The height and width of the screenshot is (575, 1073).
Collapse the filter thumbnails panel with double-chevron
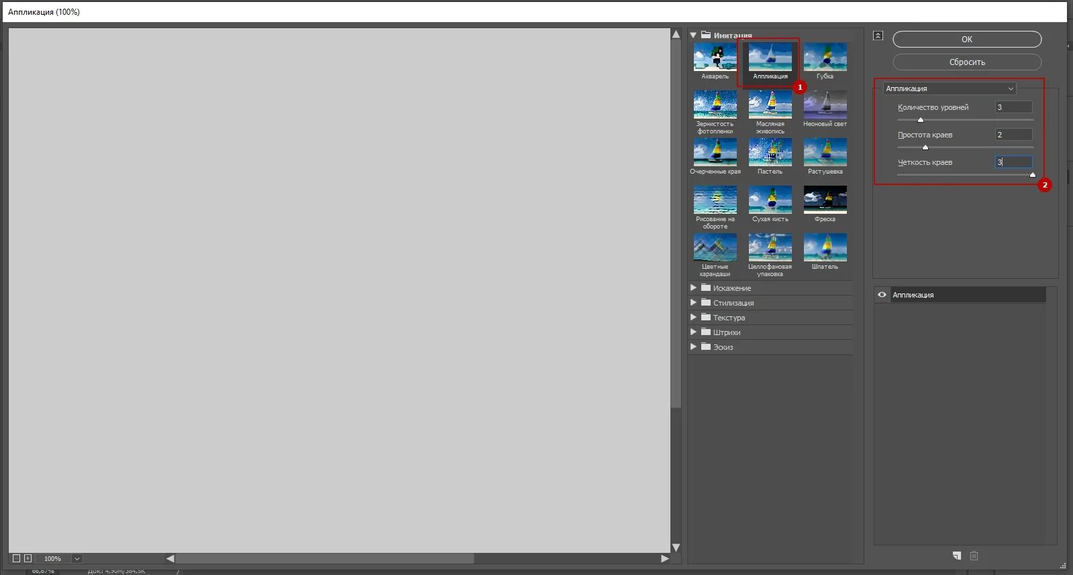[x=878, y=36]
